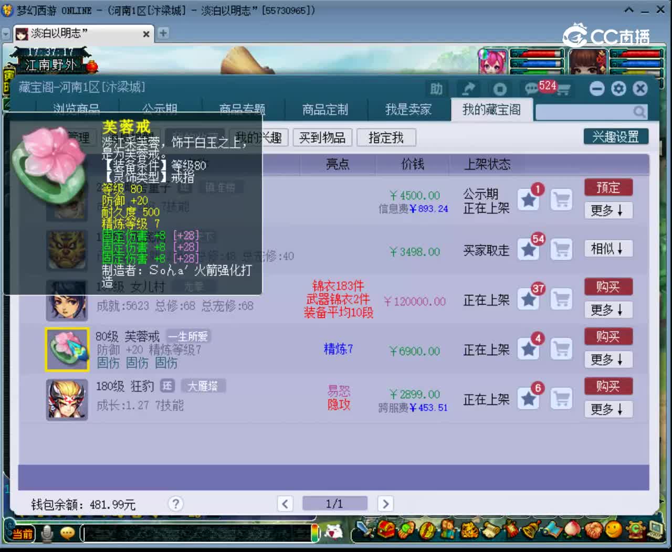The width and height of the screenshot is (672, 552).
Task: Expand 更多 on the 狂豹 row
Action: [x=608, y=409]
